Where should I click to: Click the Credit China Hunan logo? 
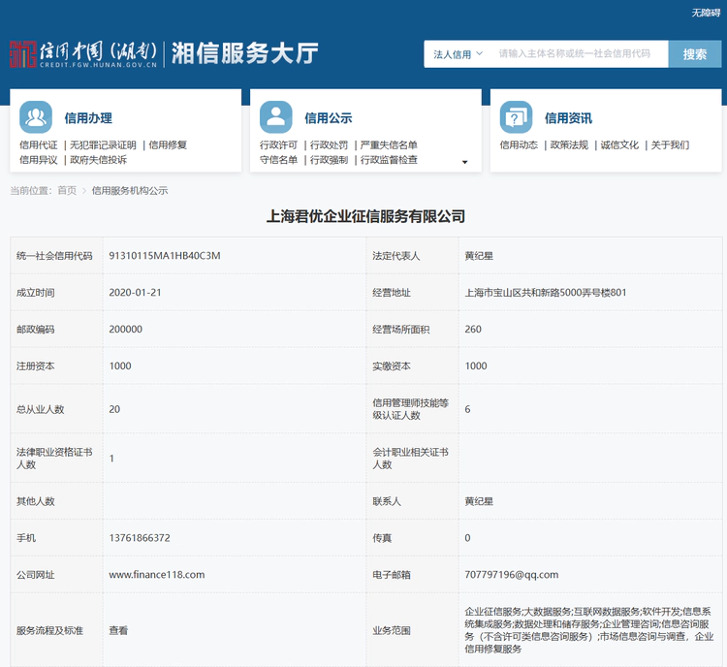tap(82, 53)
